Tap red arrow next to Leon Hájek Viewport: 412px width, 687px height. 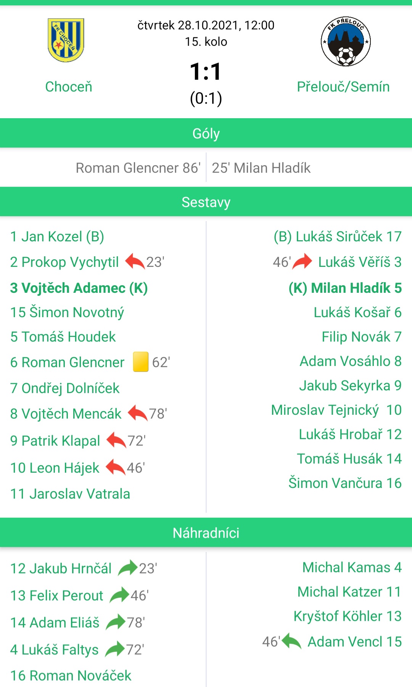coord(116,467)
